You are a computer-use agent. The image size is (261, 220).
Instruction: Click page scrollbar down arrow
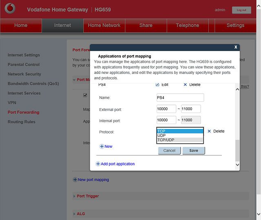point(259,214)
